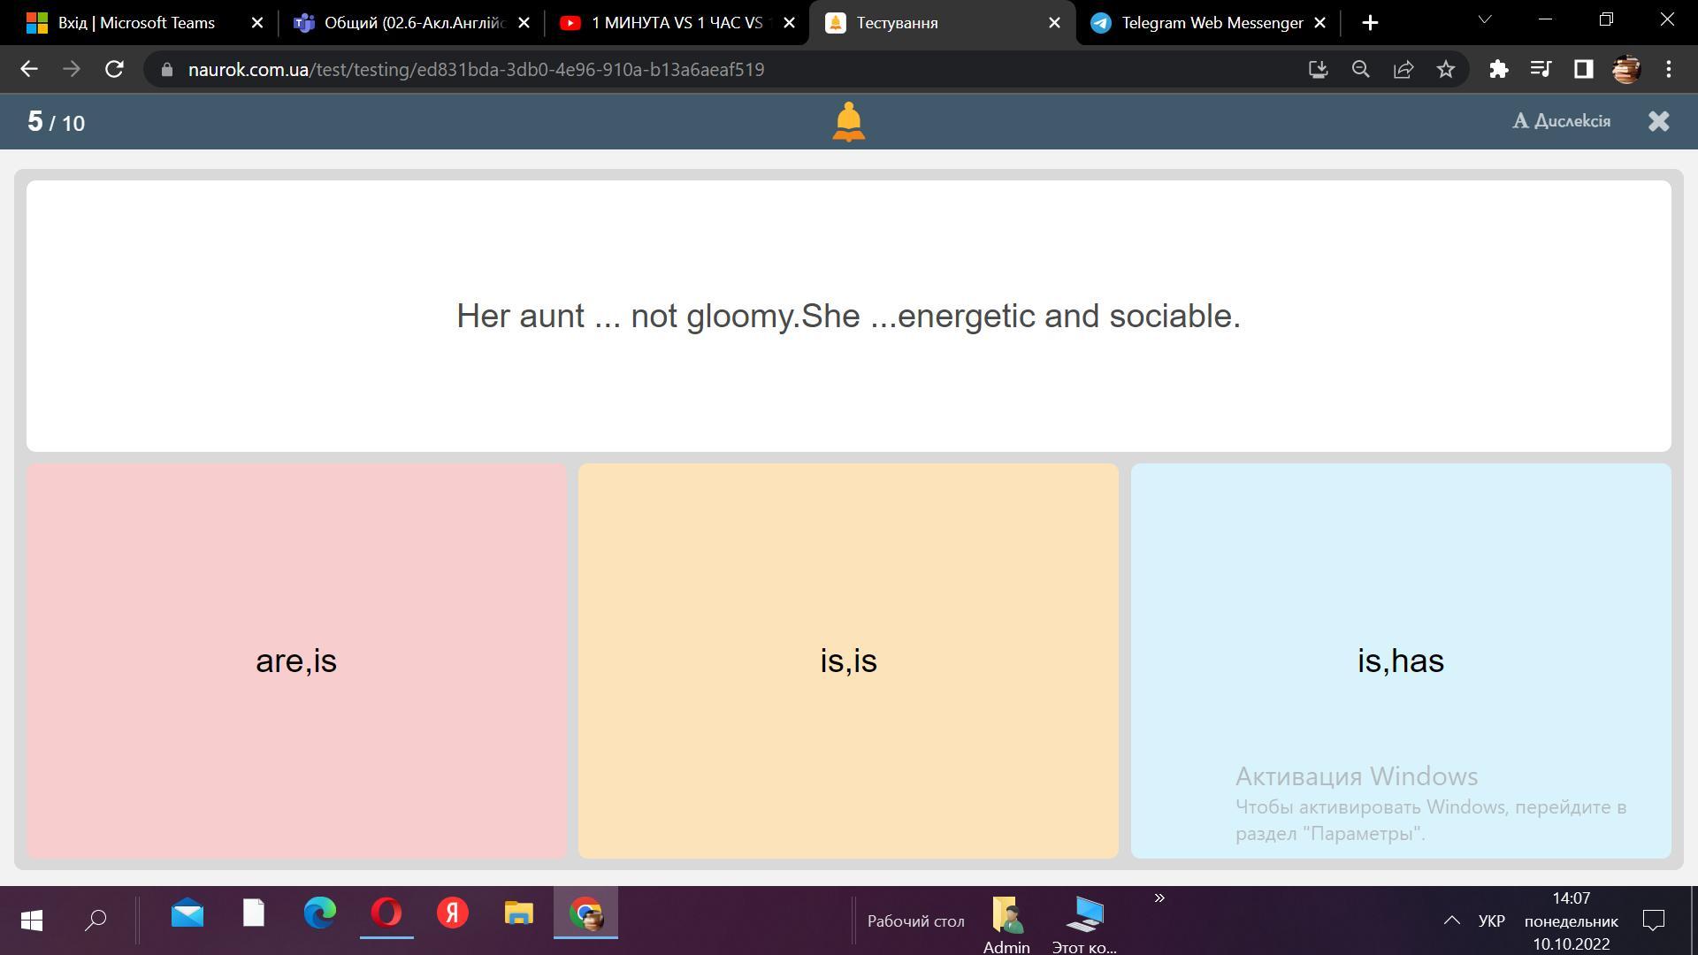The height and width of the screenshot is (955, 1698).
Task: Open Opera browser from taskbar
Action: (386, 913)
